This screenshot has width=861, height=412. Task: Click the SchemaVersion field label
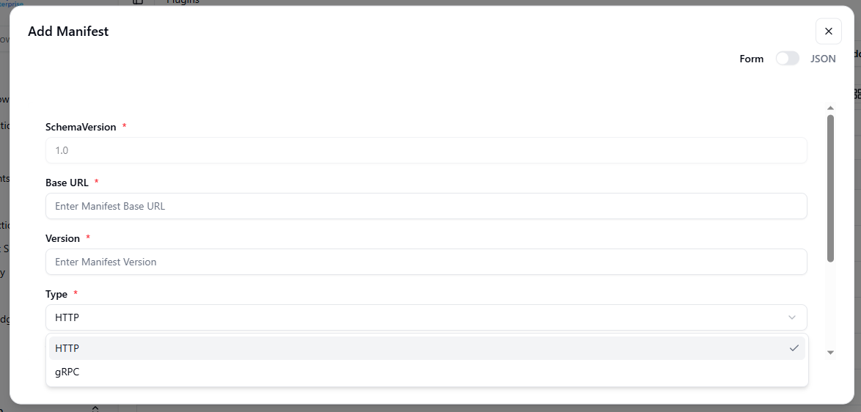81,127
